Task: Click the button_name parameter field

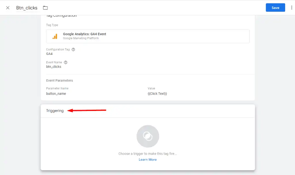Action: [x=56, y=93]
